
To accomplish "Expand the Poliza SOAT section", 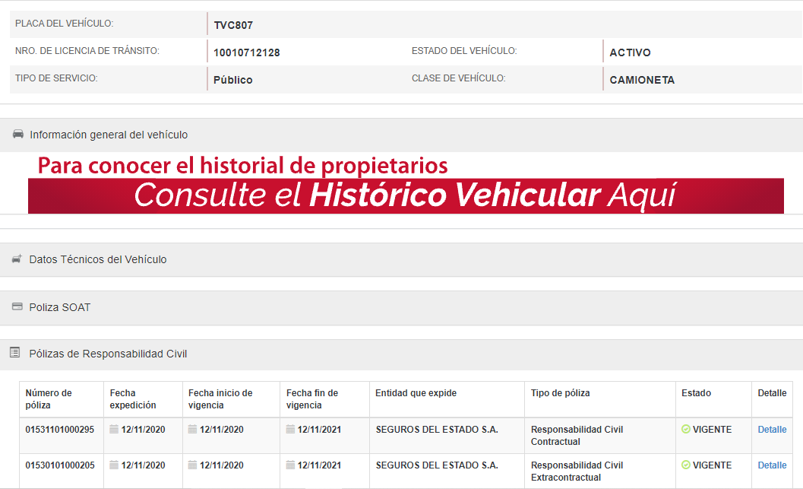I will [x=60, y=307].
